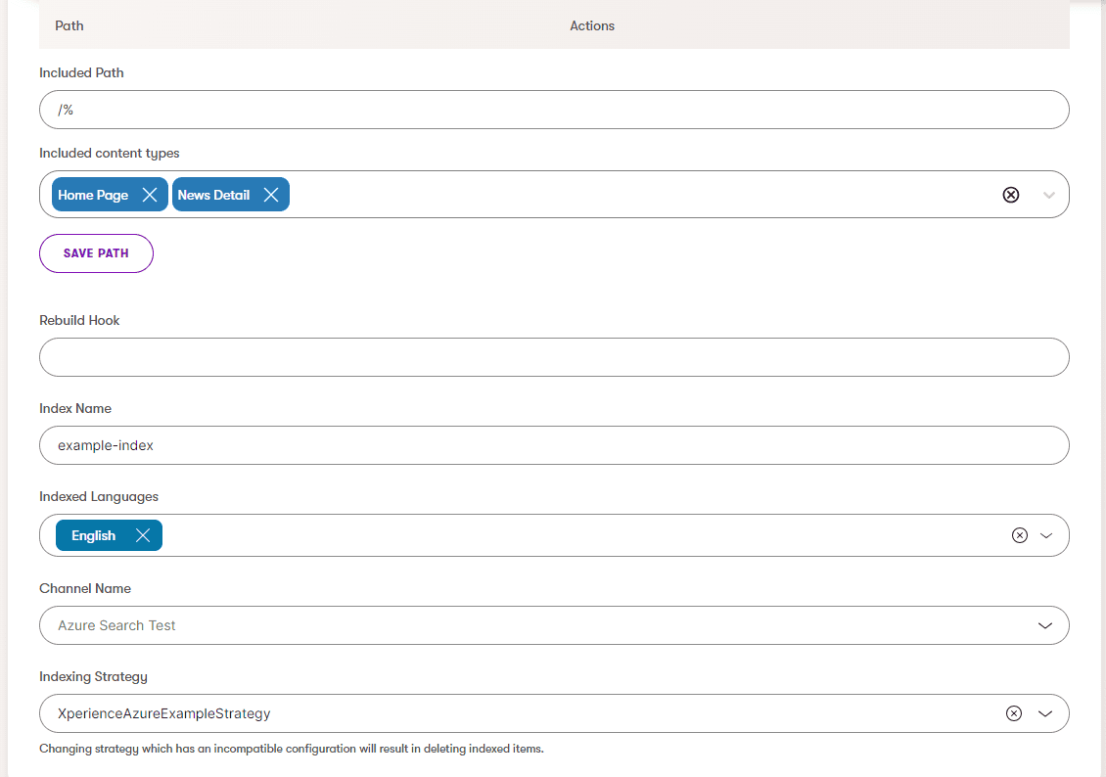Screen dimensions: 1106x777
Task: Open the Channel Name dropdown
Action: (1045, 625)
